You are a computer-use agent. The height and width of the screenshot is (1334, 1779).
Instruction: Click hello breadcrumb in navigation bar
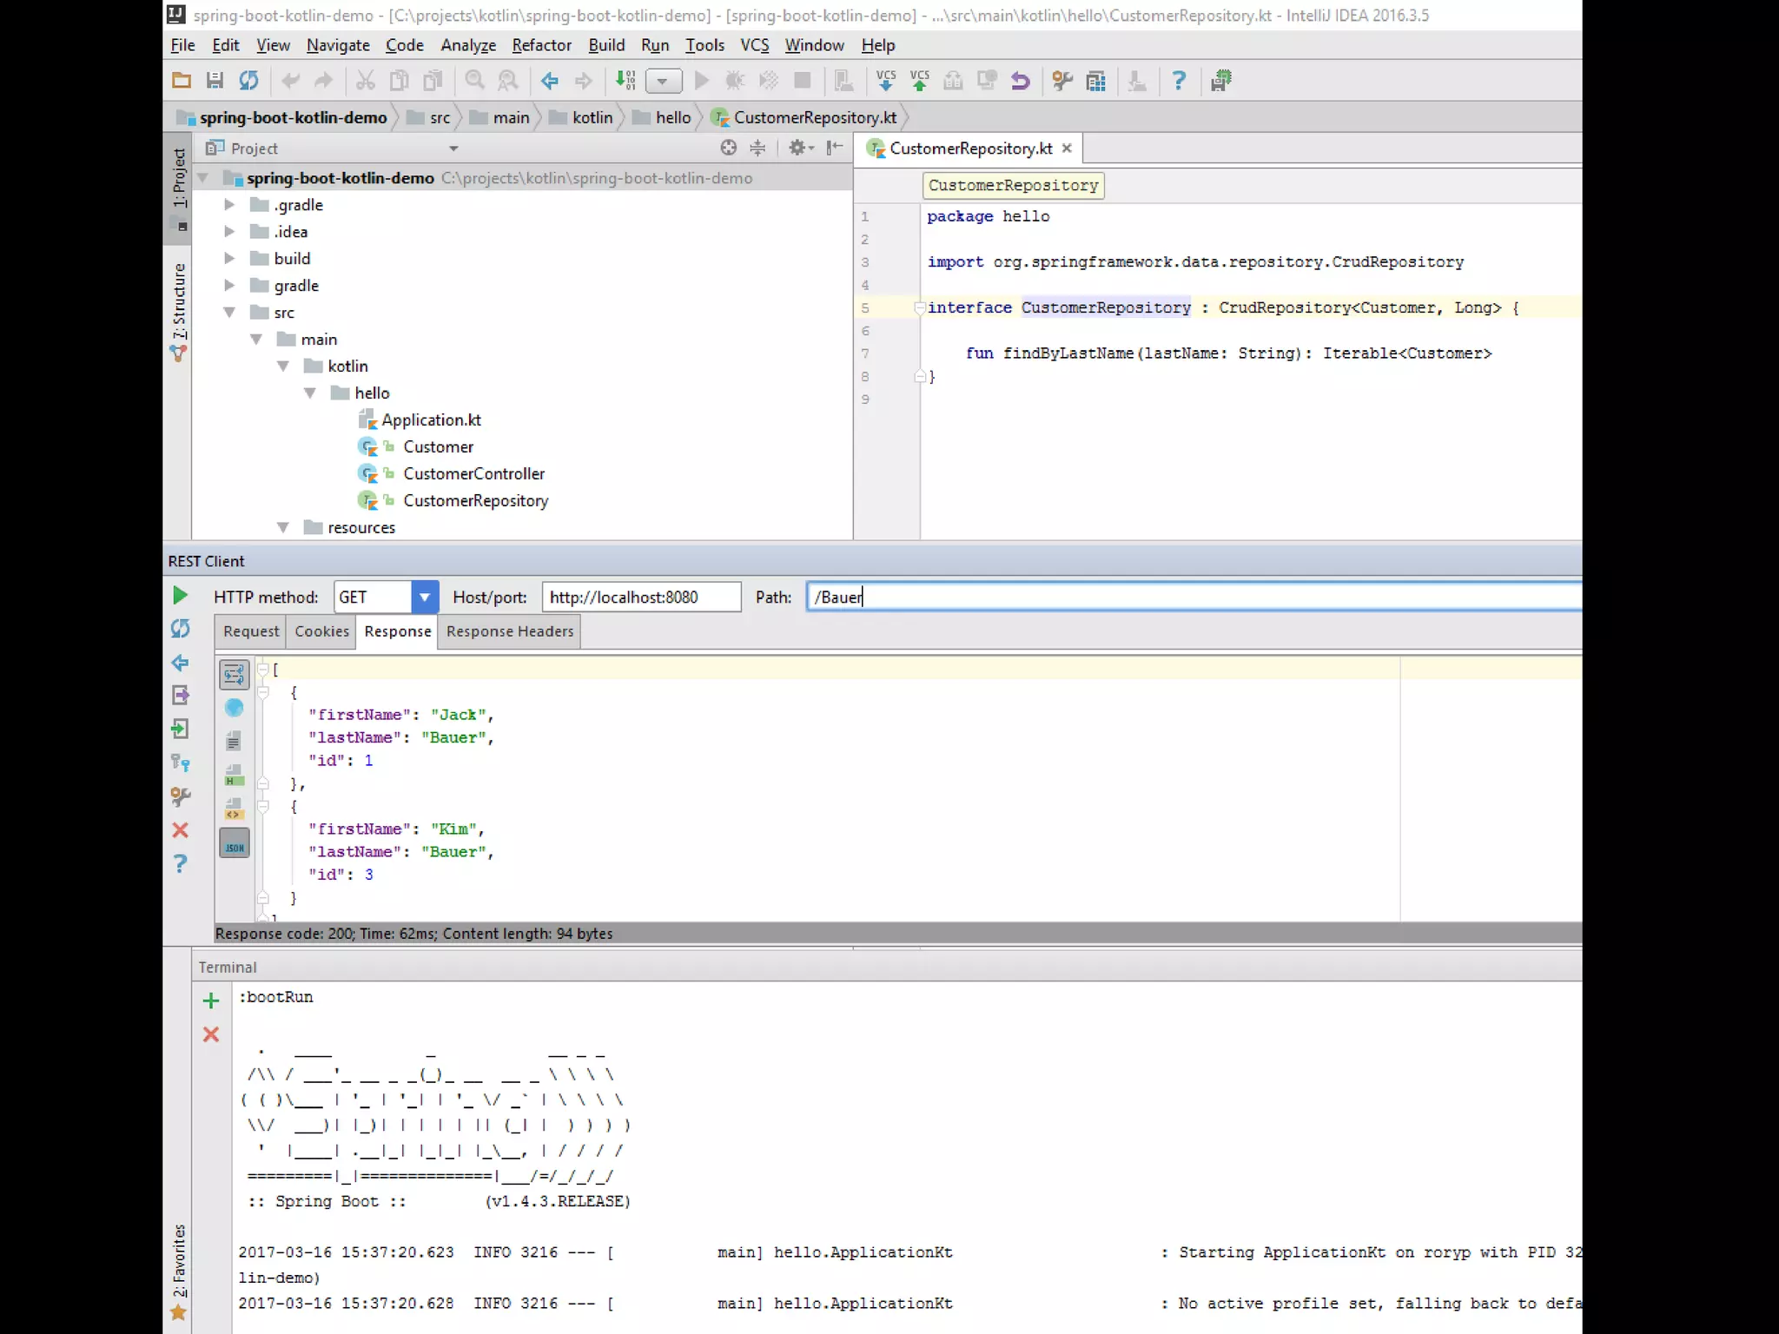(672, 117)
